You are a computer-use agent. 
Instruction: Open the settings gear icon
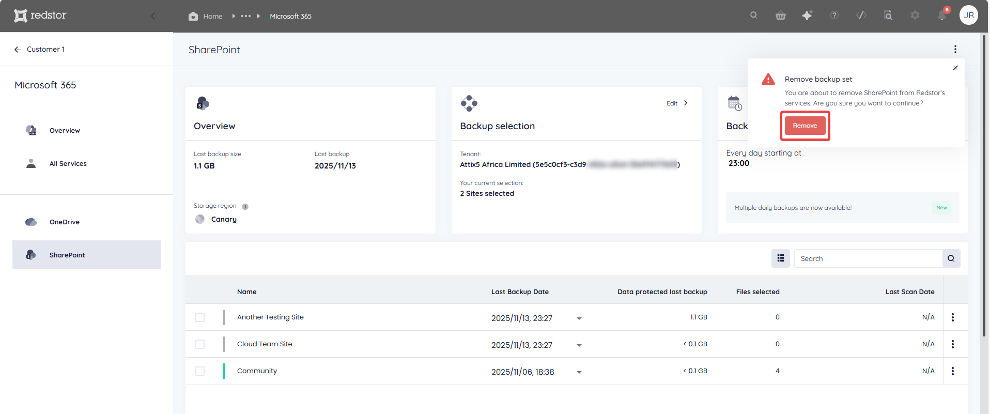pos(915,16)
